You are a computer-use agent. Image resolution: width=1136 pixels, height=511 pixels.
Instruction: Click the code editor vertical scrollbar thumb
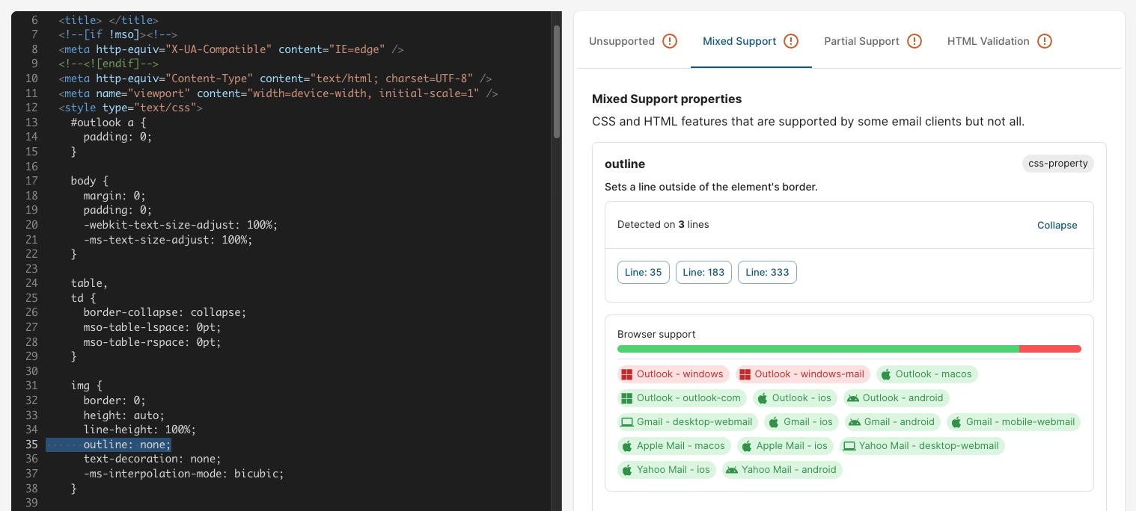tap(556, 82)
